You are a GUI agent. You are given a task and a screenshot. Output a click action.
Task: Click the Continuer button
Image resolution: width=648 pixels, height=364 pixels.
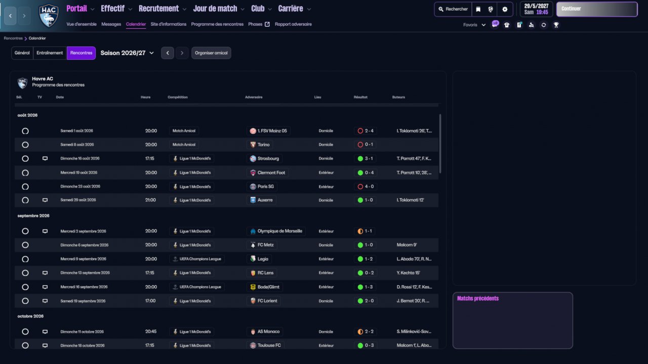pos(597,9)
